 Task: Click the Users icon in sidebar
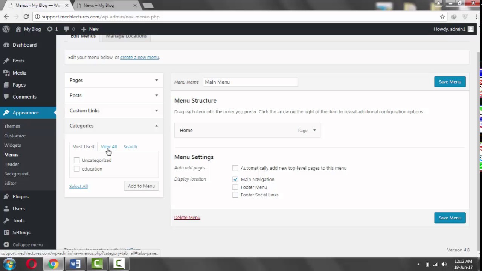6,209
